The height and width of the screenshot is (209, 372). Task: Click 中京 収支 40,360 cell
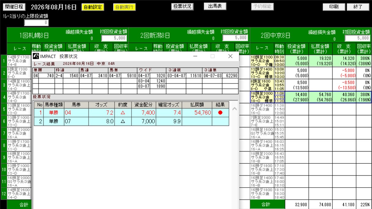(344, 97)
